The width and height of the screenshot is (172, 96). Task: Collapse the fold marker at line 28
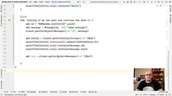tap(14, 10)
